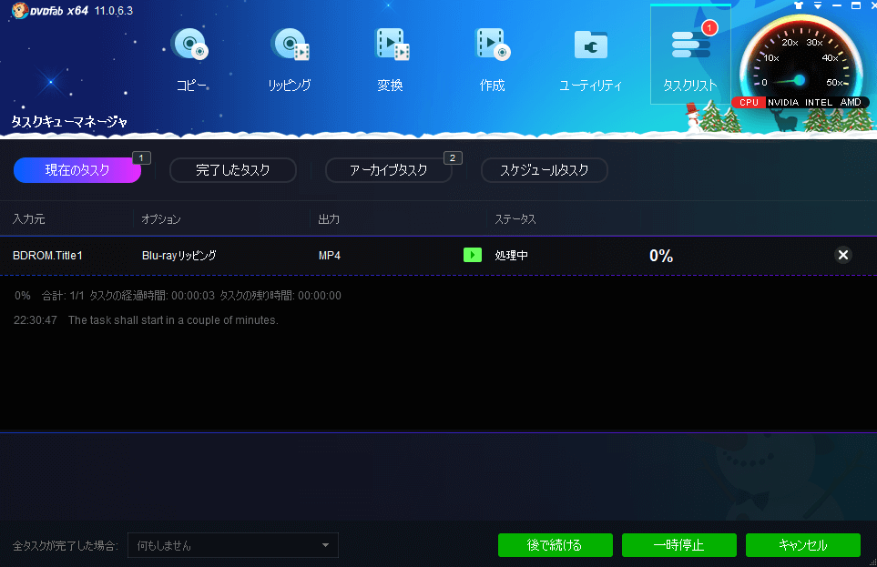Select the CPU label under the gauge
This screenshot has height=567, width=877.
tap(749, 102)
